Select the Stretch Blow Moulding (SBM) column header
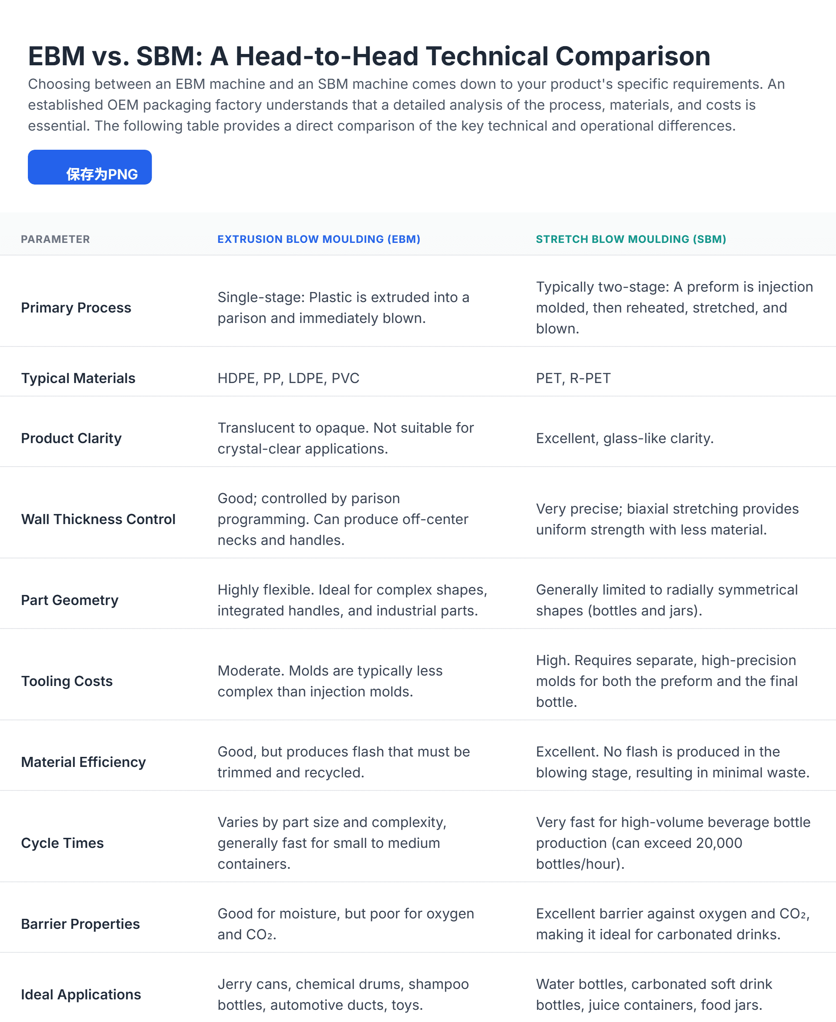 pos(630,239)
